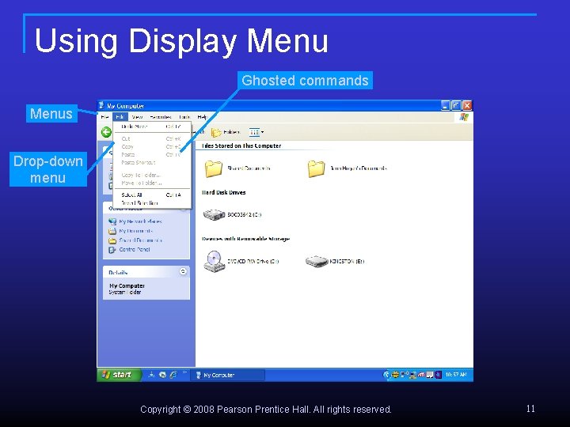Click the Windows Start button
Viewport: 570px width, 427px height.
pyautogui.click(x=119, y=375)
